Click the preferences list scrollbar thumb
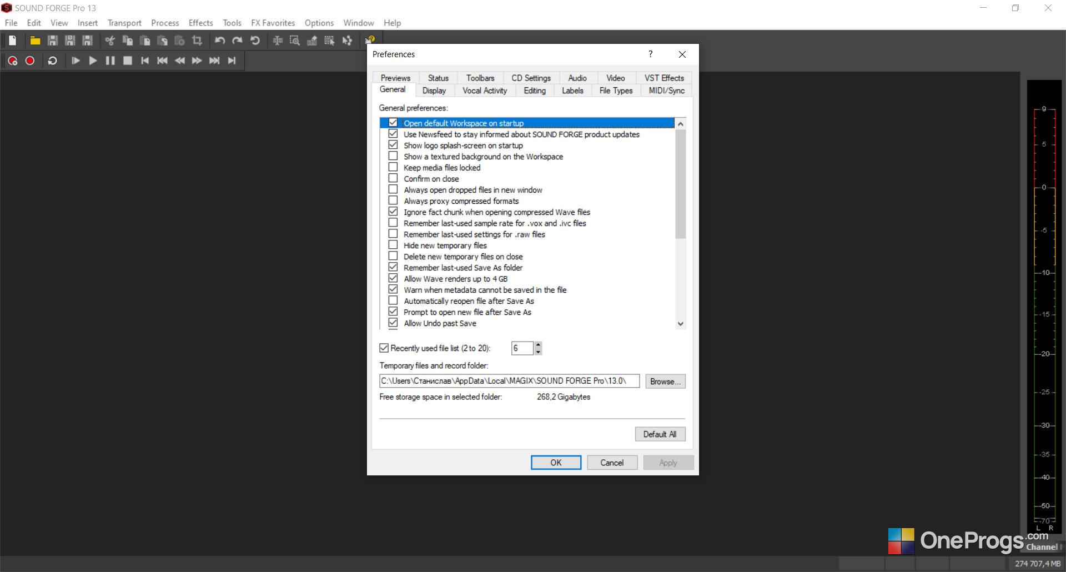The image size is (1066, 572). click(681, 183)
